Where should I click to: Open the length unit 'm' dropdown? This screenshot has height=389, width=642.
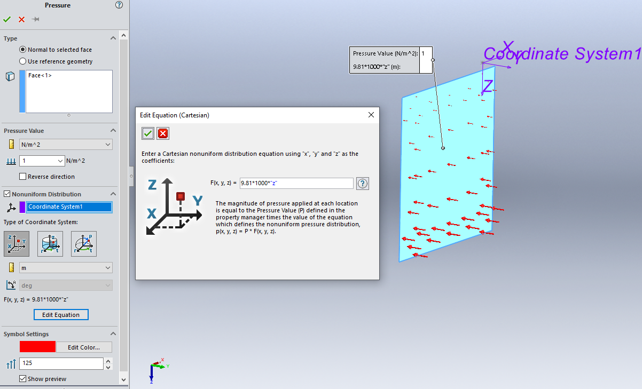click(66, 268)
